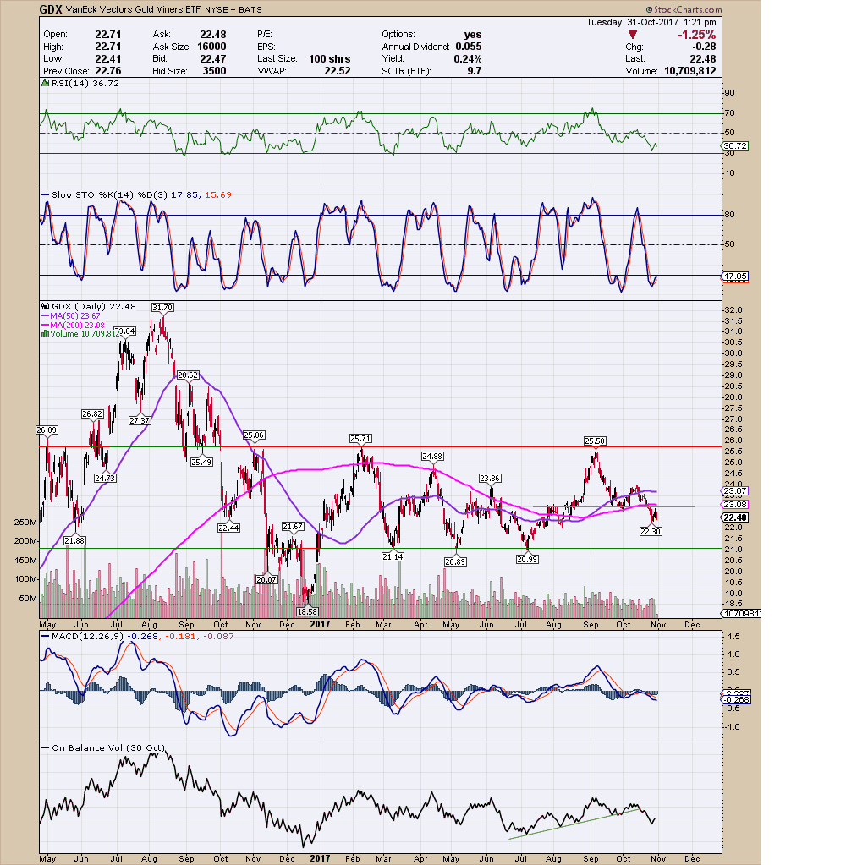Screen dimensions: 846x865
Task: Click the 25.71 February high label
Action: [x=360, y=439]
